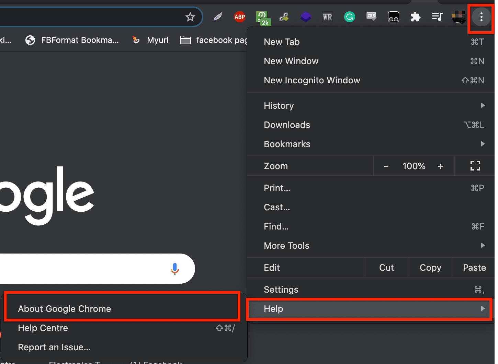Image resolution: width=498 pixels, height=364 pixels.
Task: Click the profile avatar icon
Action: click(x=459, y=17)
